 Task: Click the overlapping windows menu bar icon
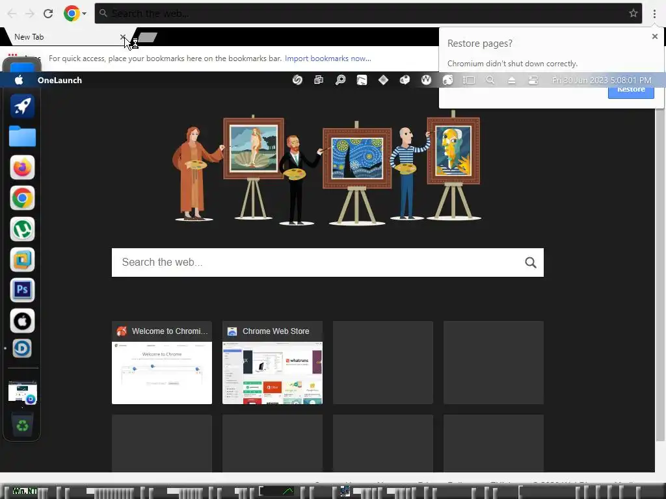[x=319, y=80]
